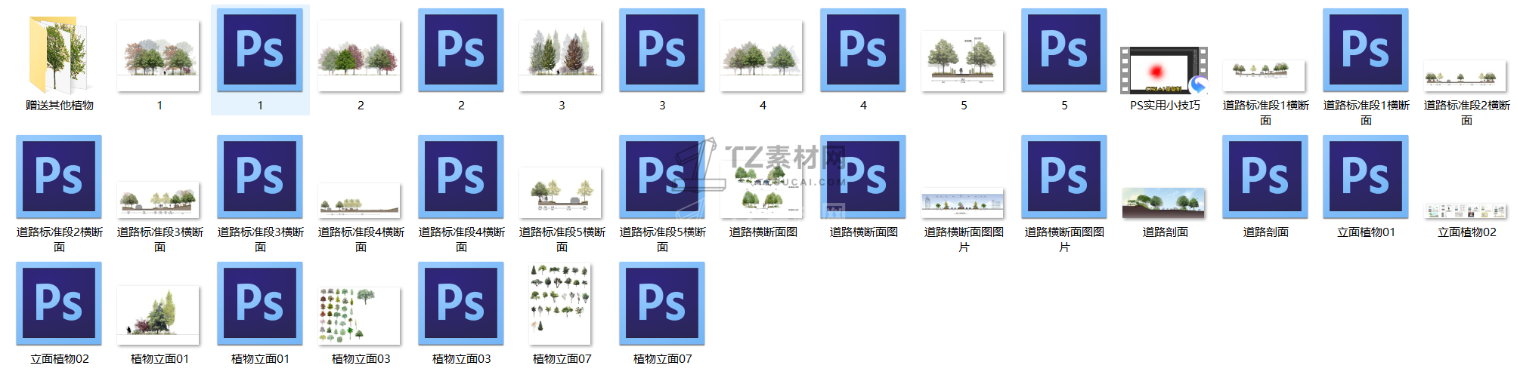The height and width of the screenshot is (390, 1517).
Task: Select the Photoshop file icon named 4
Action: coord(863,50)
